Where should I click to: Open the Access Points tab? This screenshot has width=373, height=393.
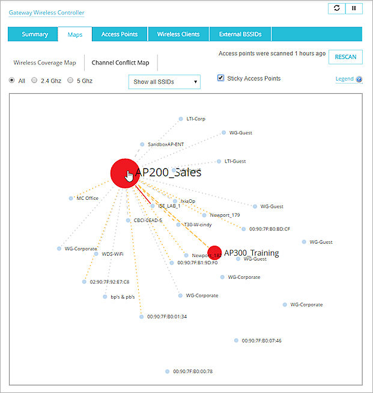pos(119,34)
